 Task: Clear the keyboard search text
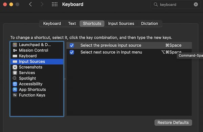coord(196,4)
